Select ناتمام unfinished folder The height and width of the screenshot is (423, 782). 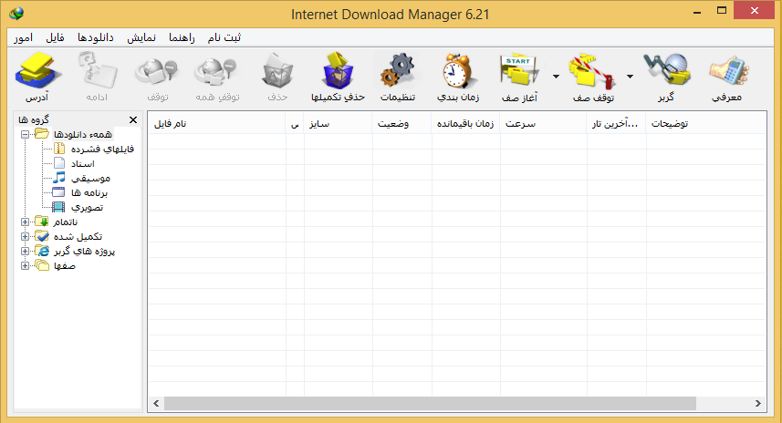66,222
